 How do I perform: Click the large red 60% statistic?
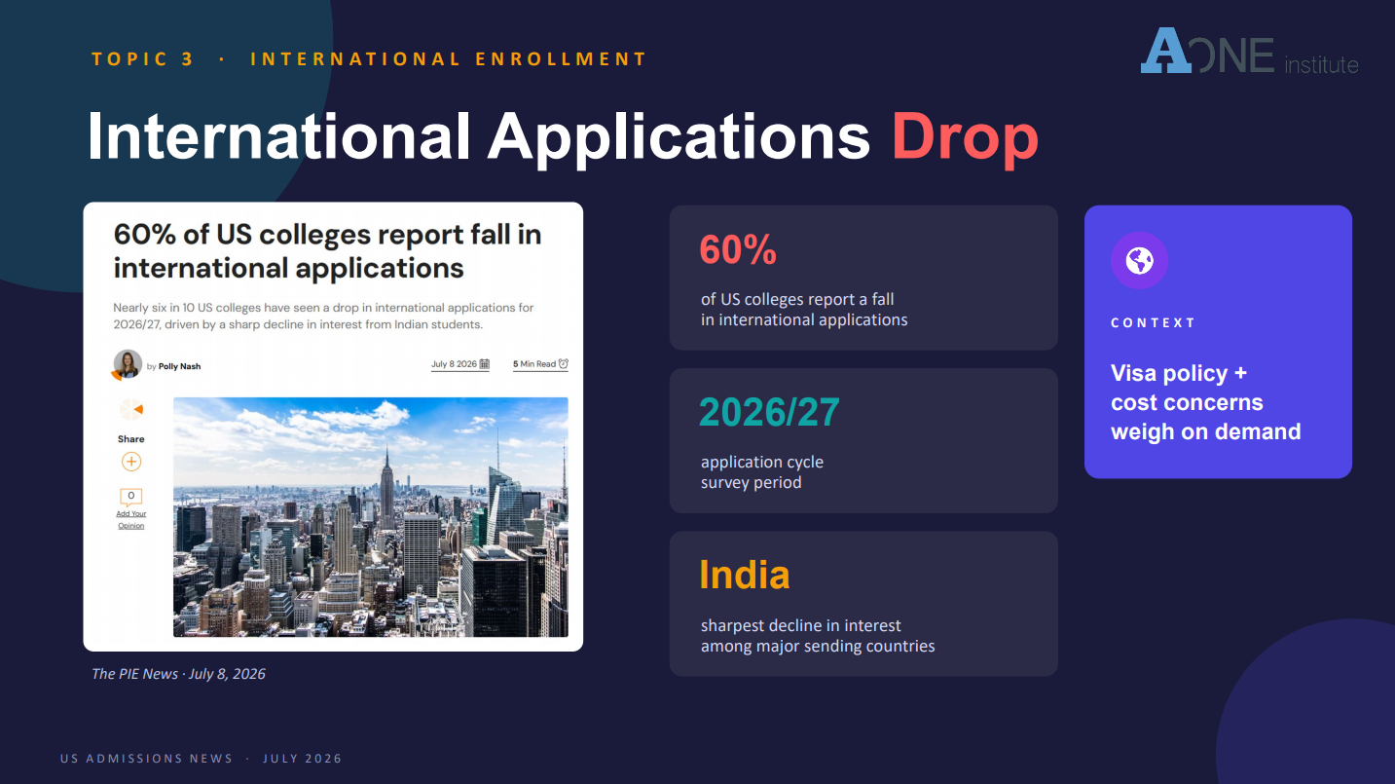[738, 250]
